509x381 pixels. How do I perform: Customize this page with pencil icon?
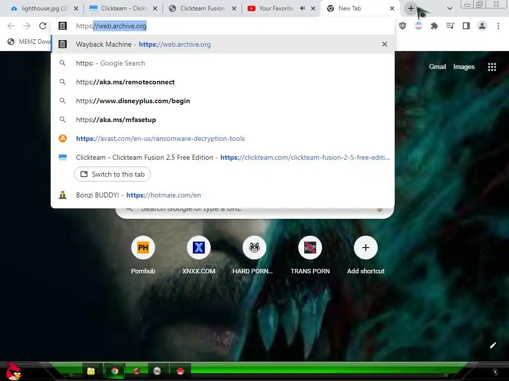point(493,345)
